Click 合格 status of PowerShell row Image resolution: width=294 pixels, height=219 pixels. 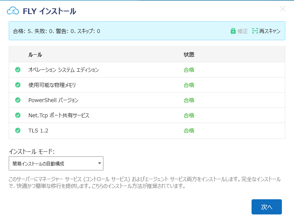[189, 100]
